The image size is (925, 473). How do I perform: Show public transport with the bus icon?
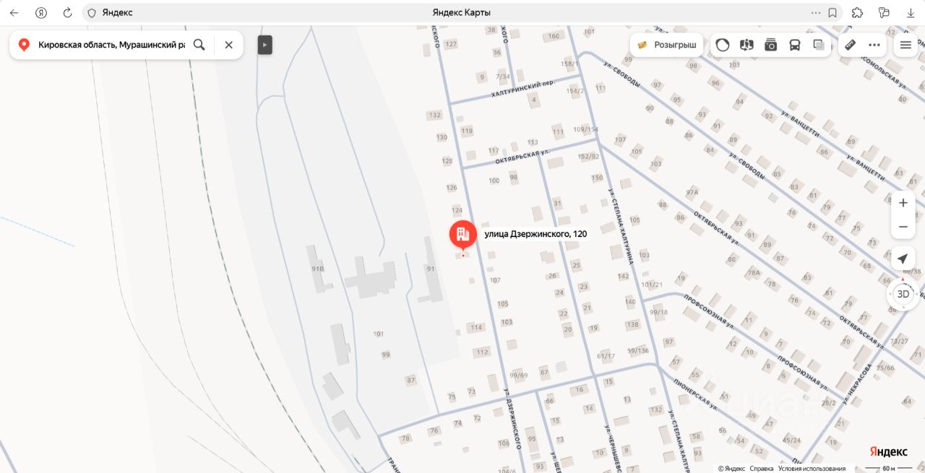point(794,45)
